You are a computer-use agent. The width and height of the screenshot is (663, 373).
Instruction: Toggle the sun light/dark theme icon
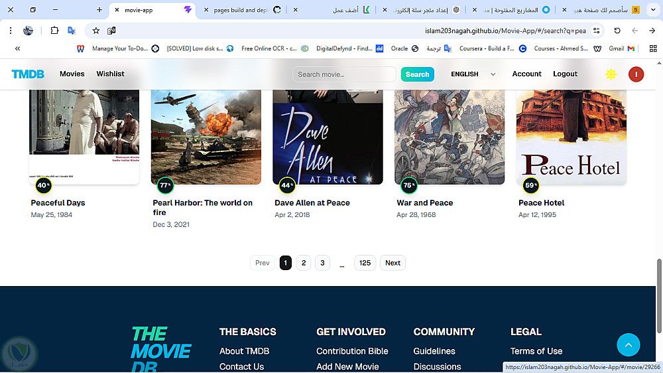click(611, 74)
